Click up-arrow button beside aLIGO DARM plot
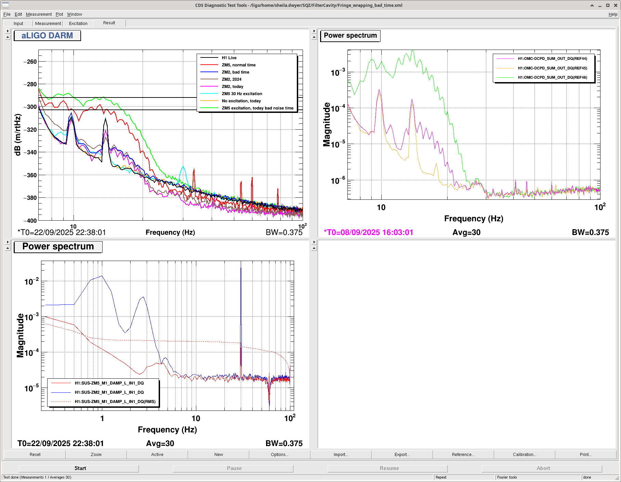 pos(8,37)
